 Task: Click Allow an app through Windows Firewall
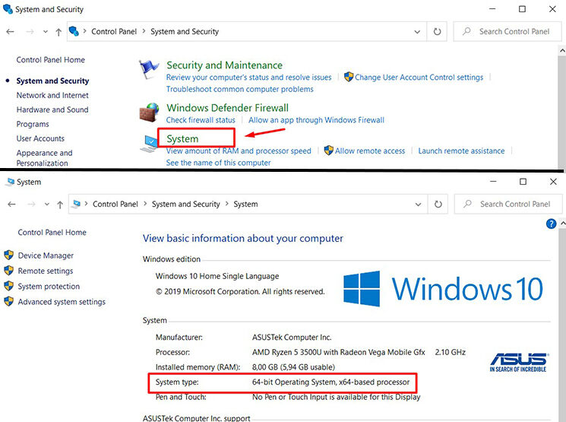pyautogui.click(x=316, y=120)
